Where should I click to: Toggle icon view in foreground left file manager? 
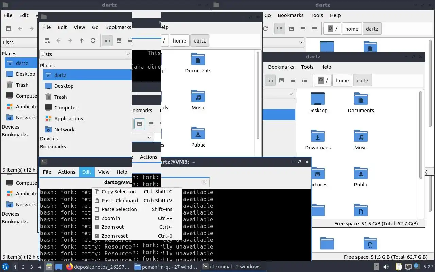coord(107,40)
